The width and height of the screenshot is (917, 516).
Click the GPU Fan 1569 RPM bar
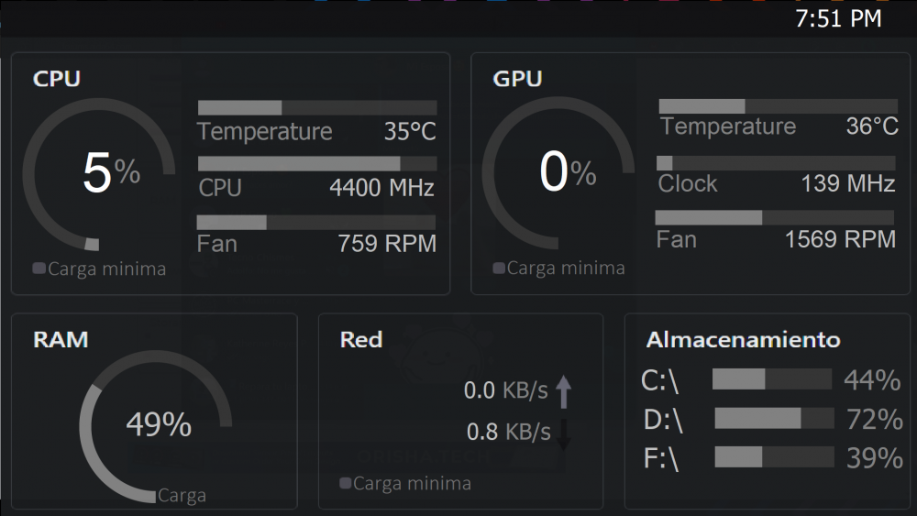point(775,217)
